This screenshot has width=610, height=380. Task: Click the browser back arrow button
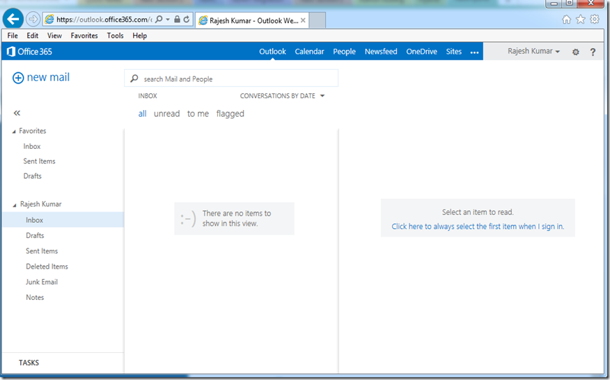(13, 19)
